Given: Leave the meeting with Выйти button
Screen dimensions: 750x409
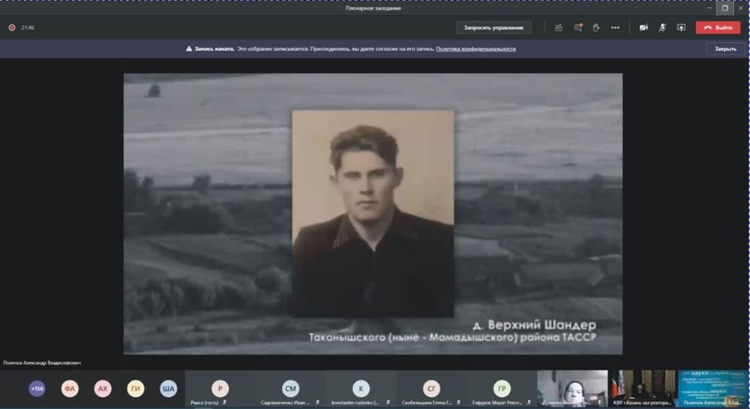Looking at the screenshot, I should coord(718,28).
